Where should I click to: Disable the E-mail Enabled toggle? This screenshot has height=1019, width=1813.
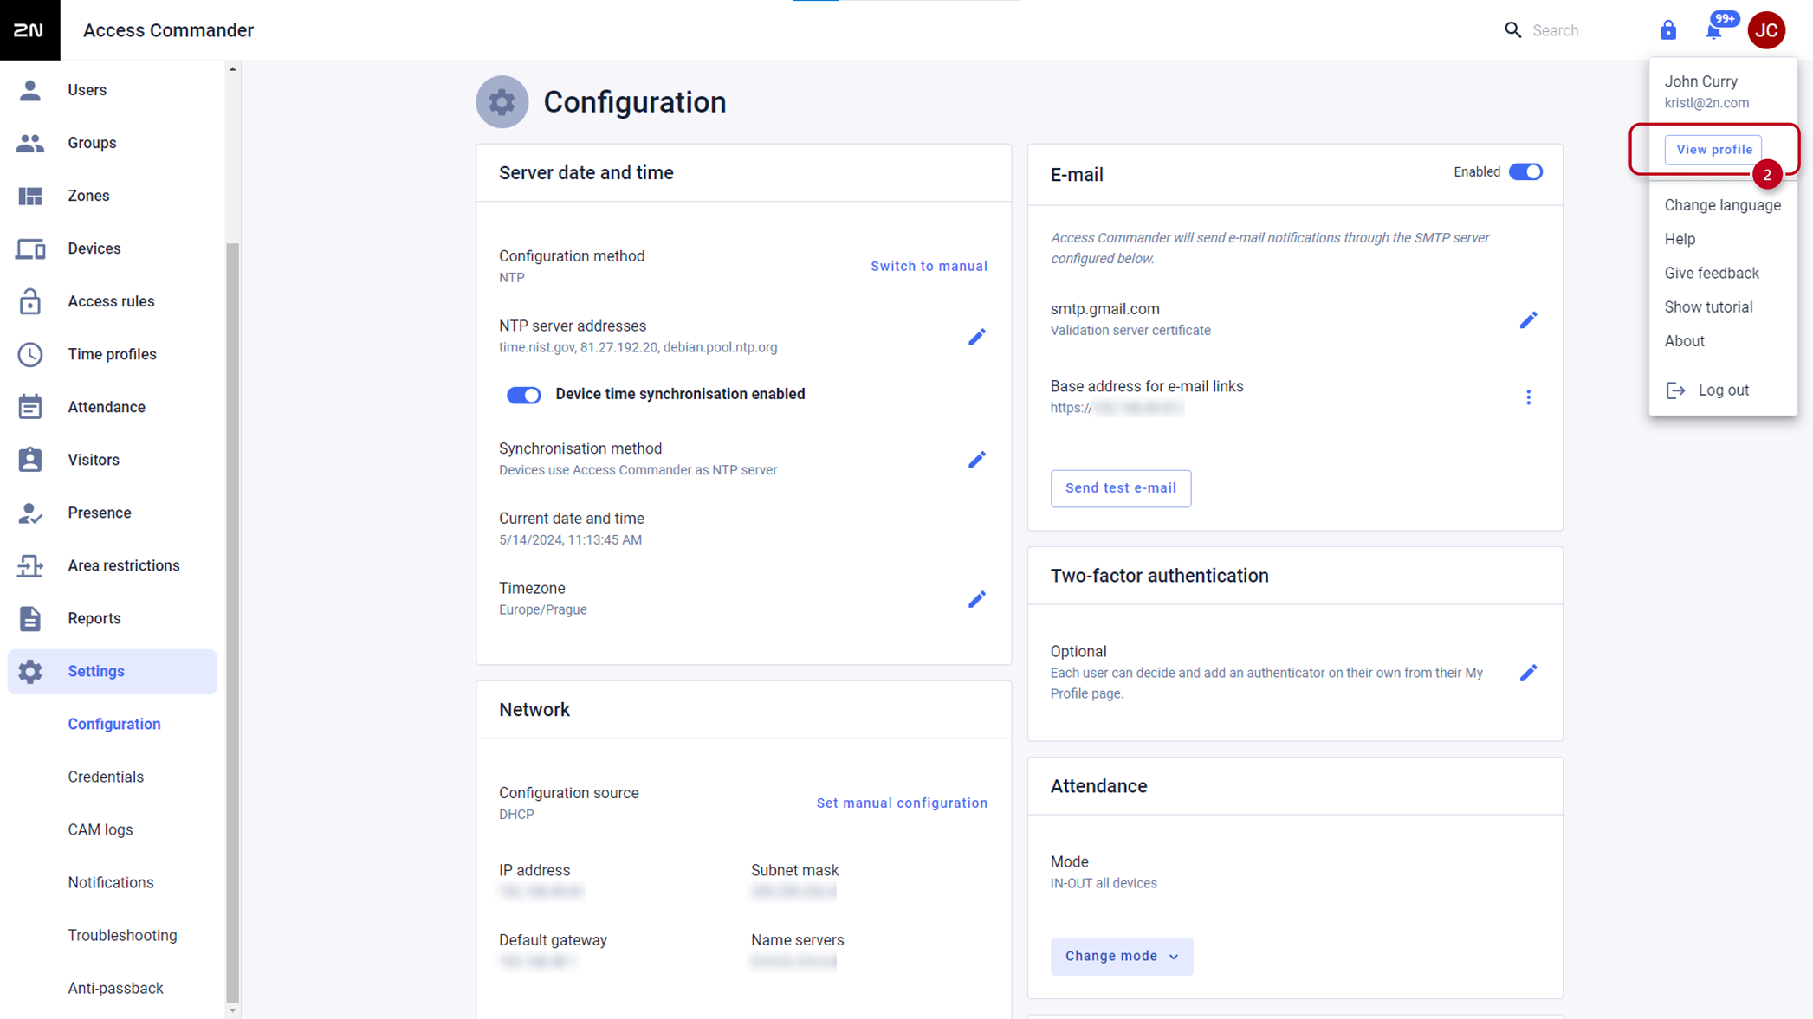tap(1525, 172)
